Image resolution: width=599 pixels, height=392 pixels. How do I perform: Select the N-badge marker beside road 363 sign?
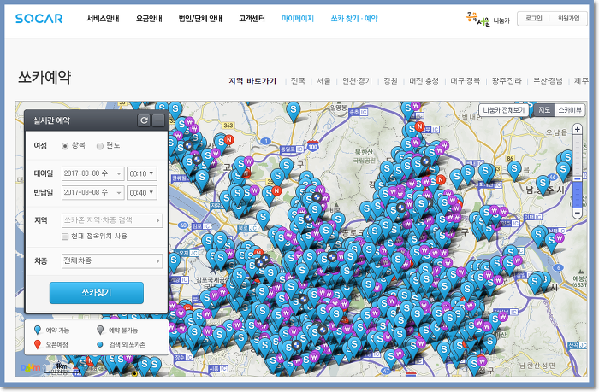tap(228, 139)
